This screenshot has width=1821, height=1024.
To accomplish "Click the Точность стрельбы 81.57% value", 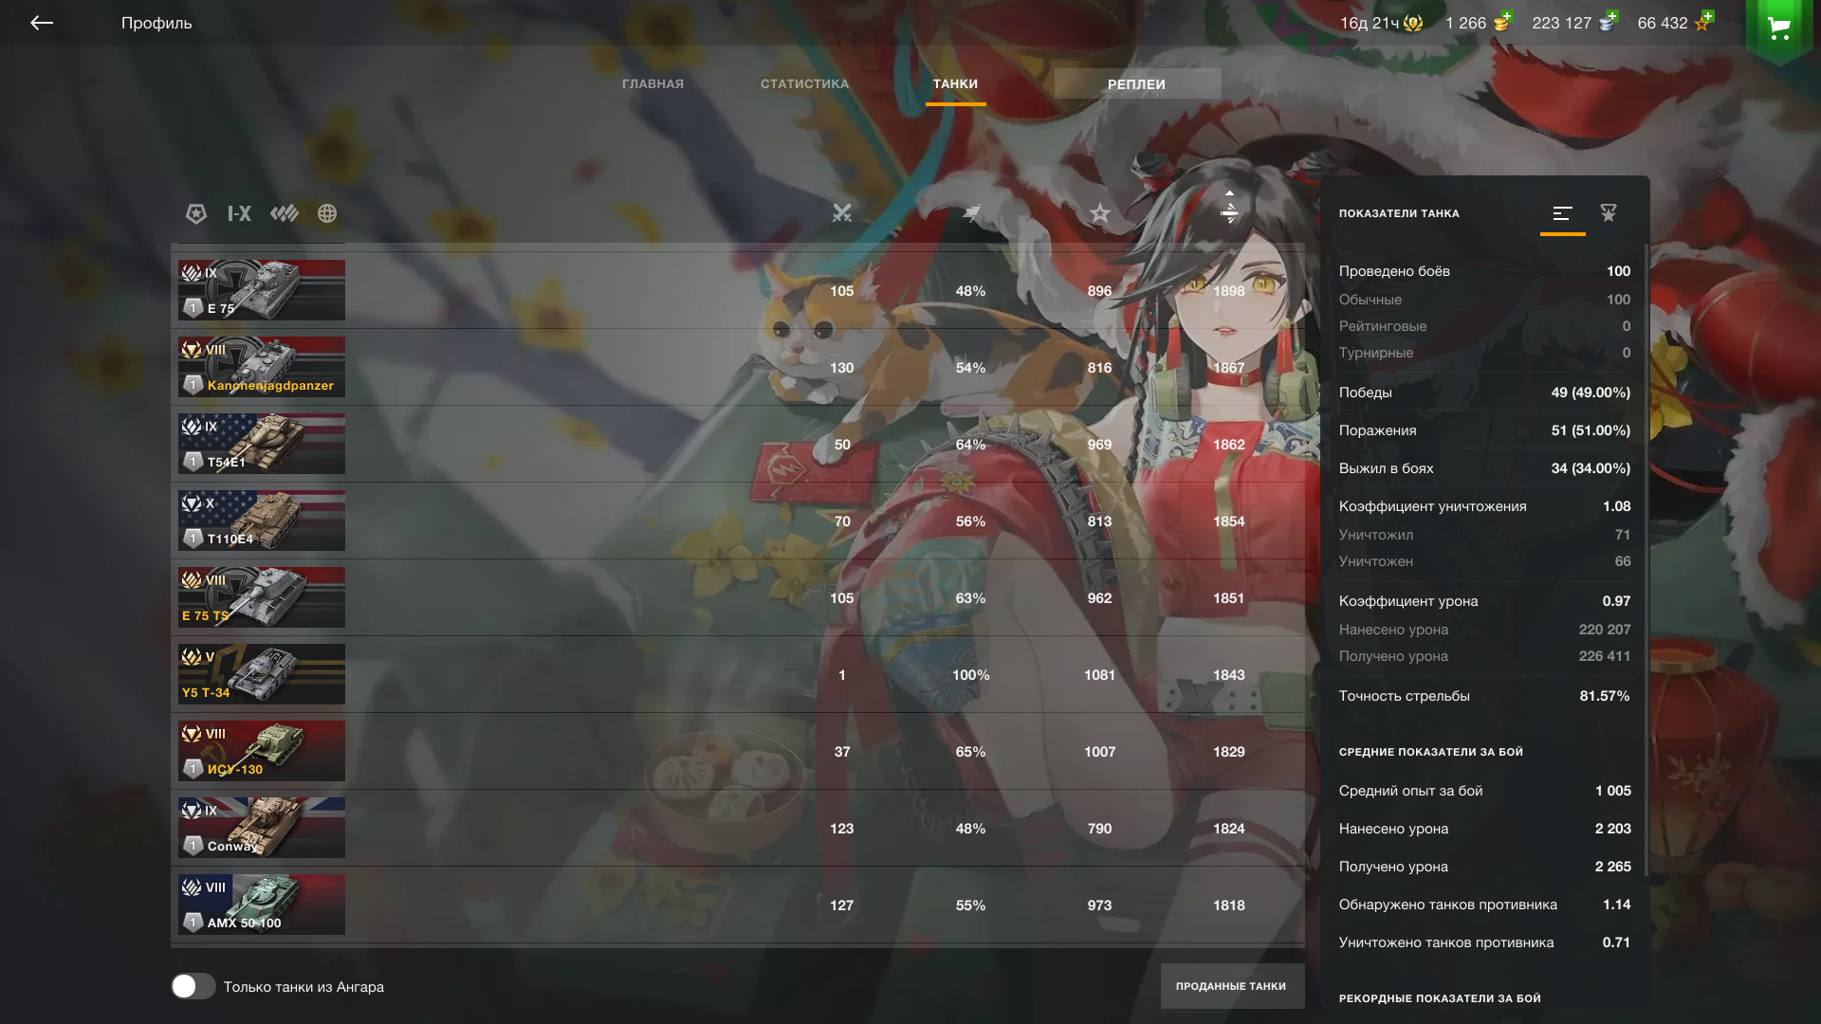I will (x=1605, y=696).
